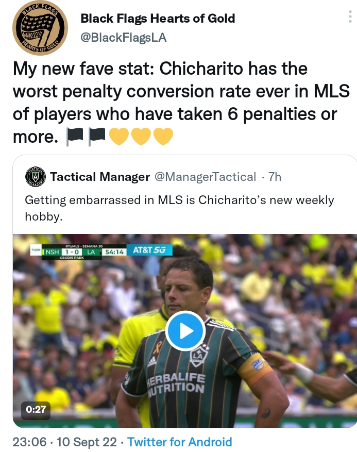The width and height of the screenshot is (357, 452).
Task: Click the 23:06 tweet timestamp
Action: [x=29, y=442]
